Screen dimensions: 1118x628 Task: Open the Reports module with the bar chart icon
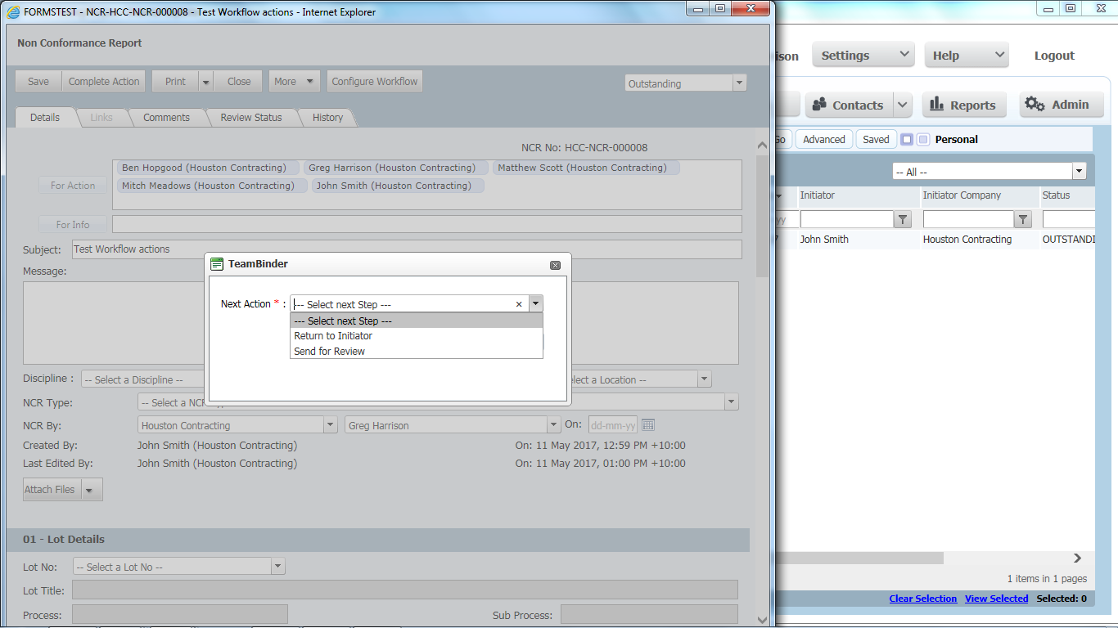[x=963, y=105]
